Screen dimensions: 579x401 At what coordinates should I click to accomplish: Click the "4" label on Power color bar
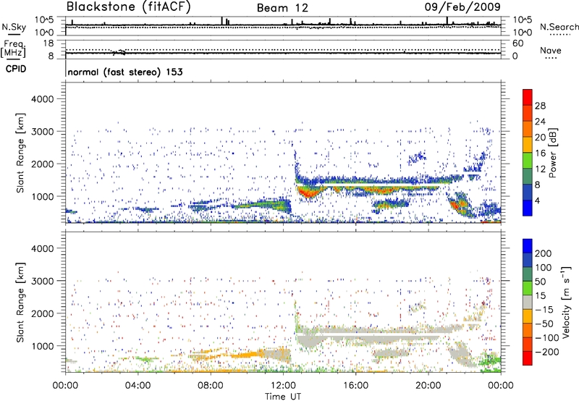pyautogui.click(x=537, y=200)
